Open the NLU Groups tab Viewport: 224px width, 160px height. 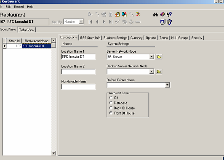(179, 38)
